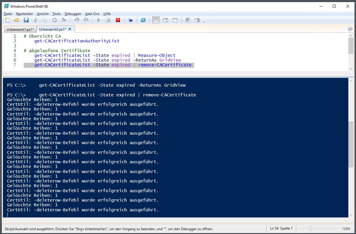Open the Add-Ons menu

pos(92,14)
